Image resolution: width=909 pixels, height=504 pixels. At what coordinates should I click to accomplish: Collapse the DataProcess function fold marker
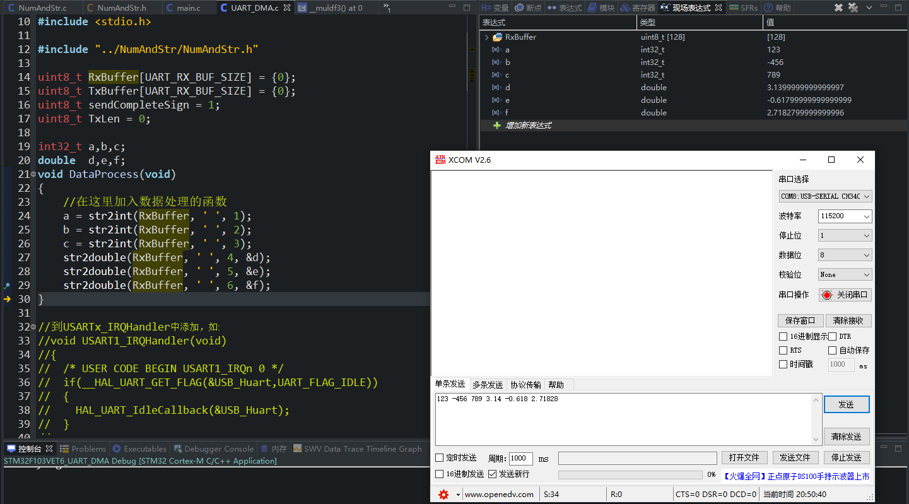tap(33, 174)
